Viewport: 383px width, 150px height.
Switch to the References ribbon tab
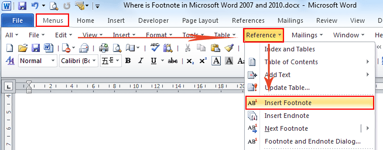click(x=248, y=20)
